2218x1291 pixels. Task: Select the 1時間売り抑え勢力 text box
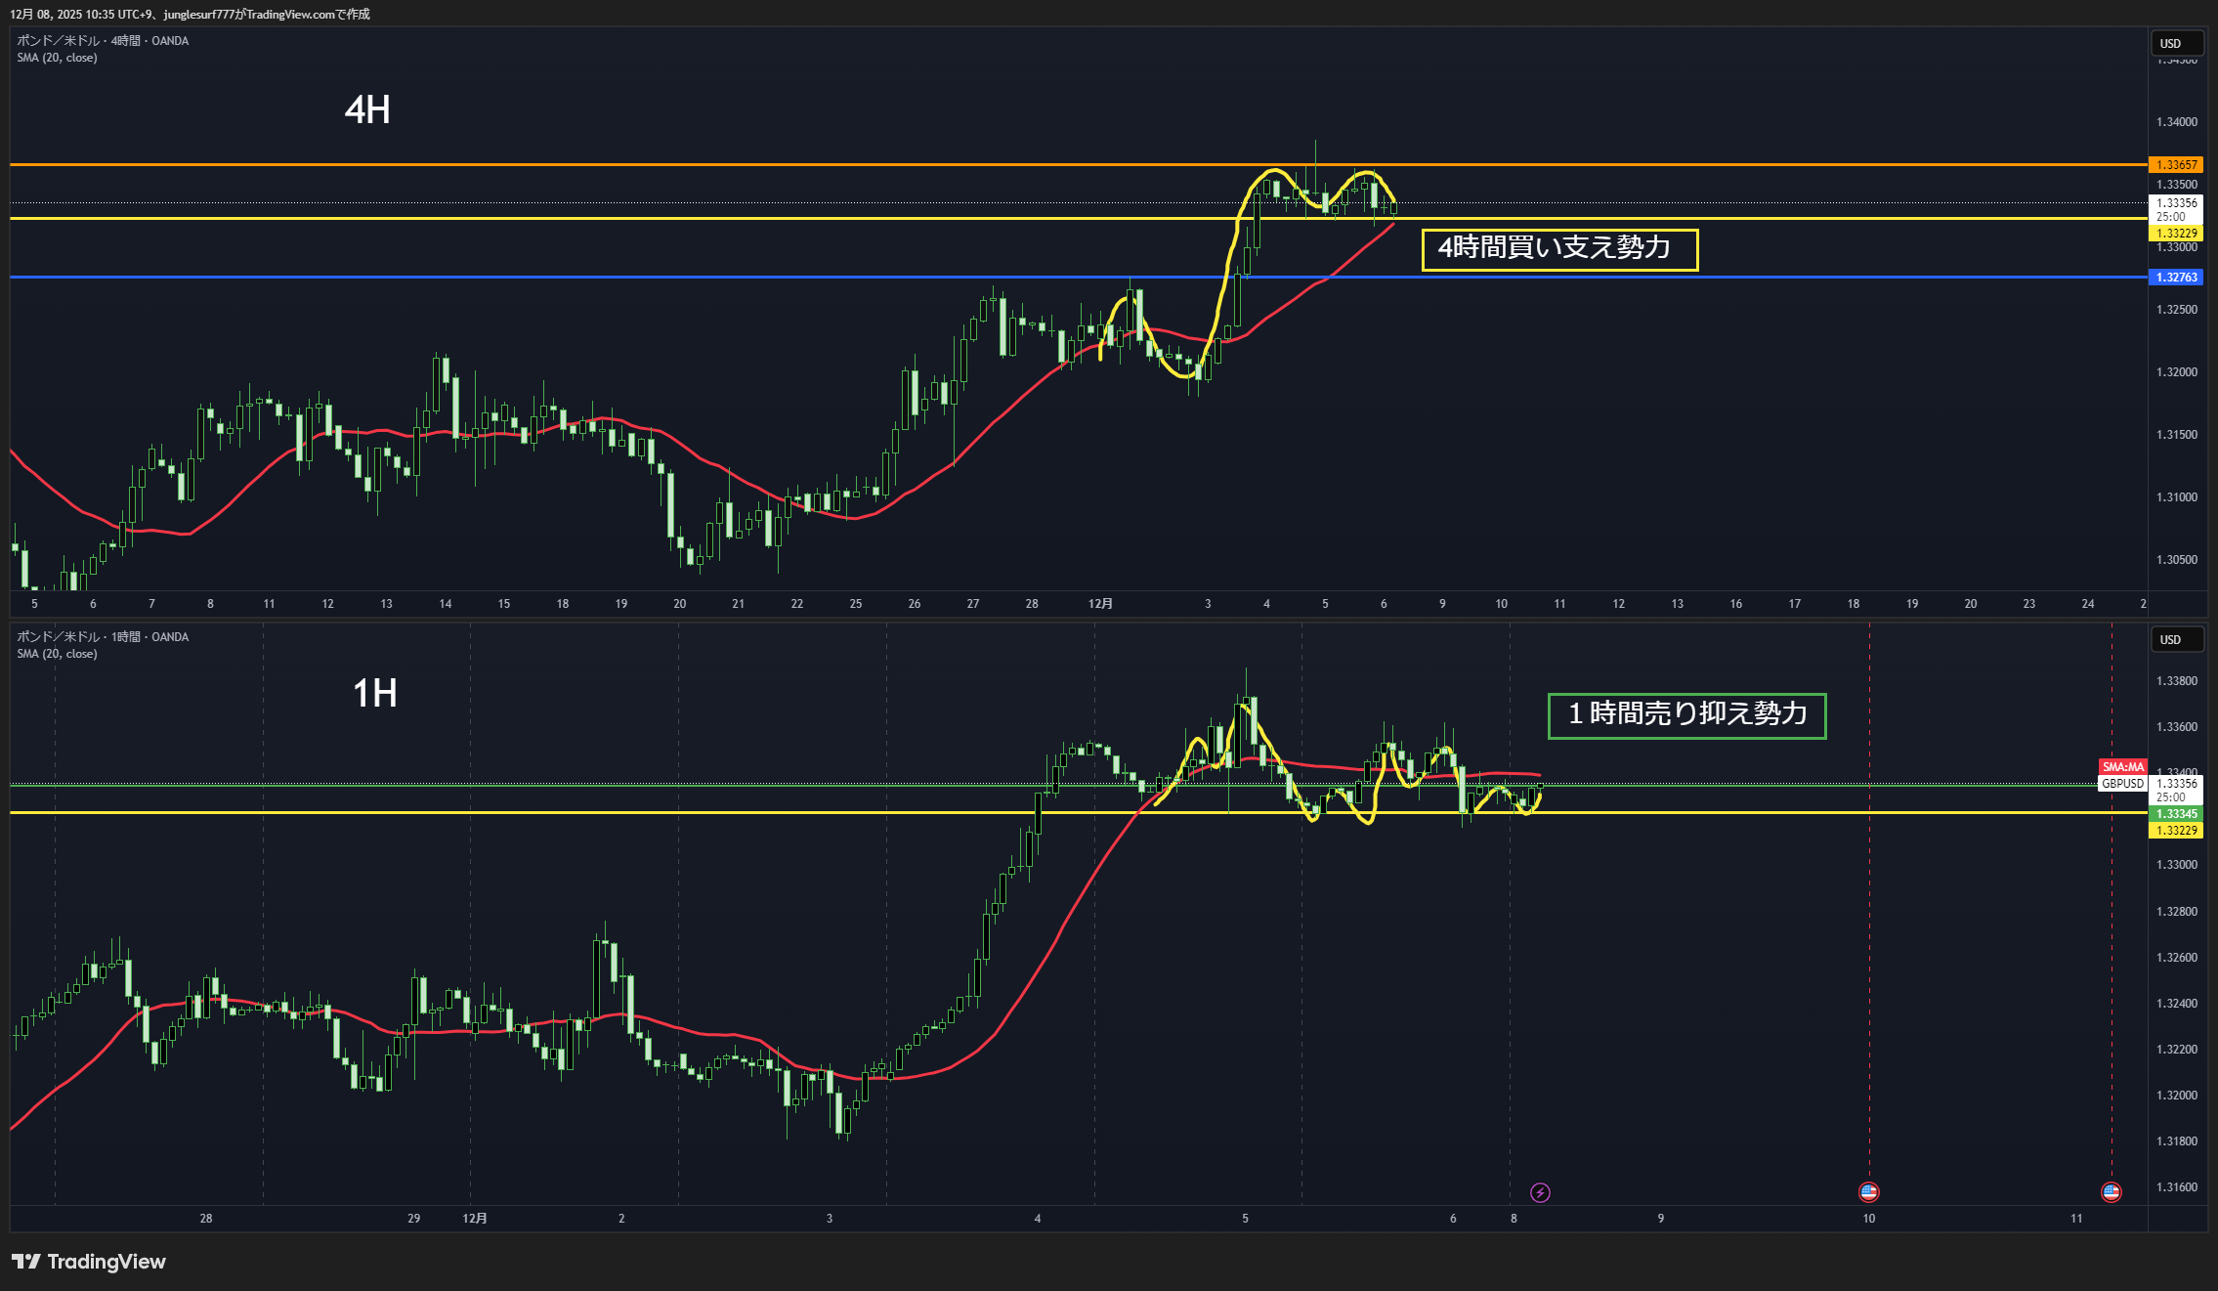1686,715
